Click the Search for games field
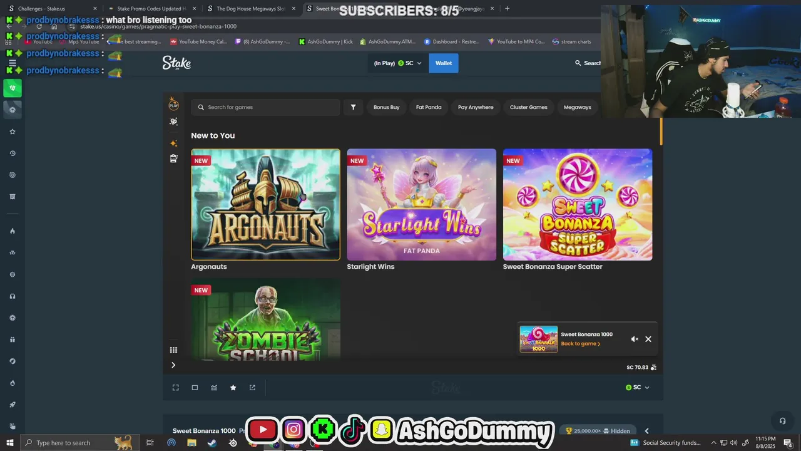This screenshot has width=801, height=451. [x=265, y=107]
